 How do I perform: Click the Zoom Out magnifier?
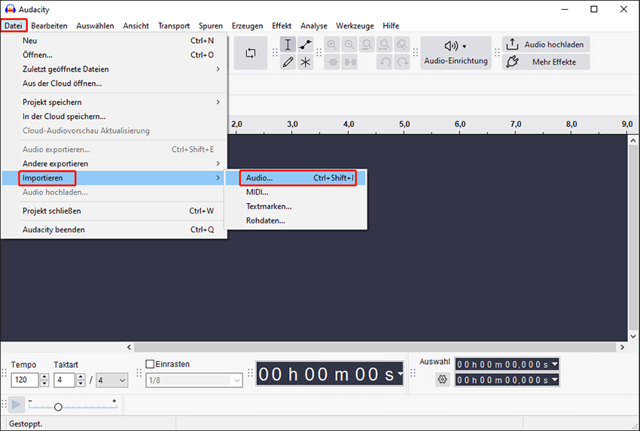click(349, 44)
